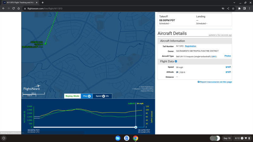253x142 pixels.
Task: Reload the FlightAware page
Action: (14, 9)
